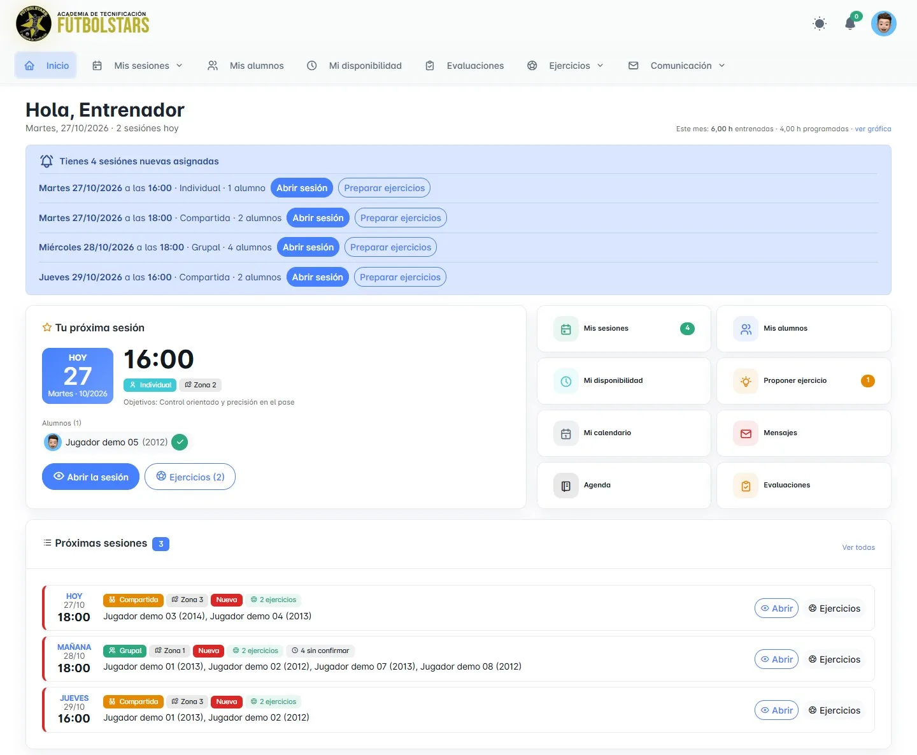Screen dimensions: 917x755
Task: Toggle the light/dark theme sun icon
Action: [x=820, y=24]
